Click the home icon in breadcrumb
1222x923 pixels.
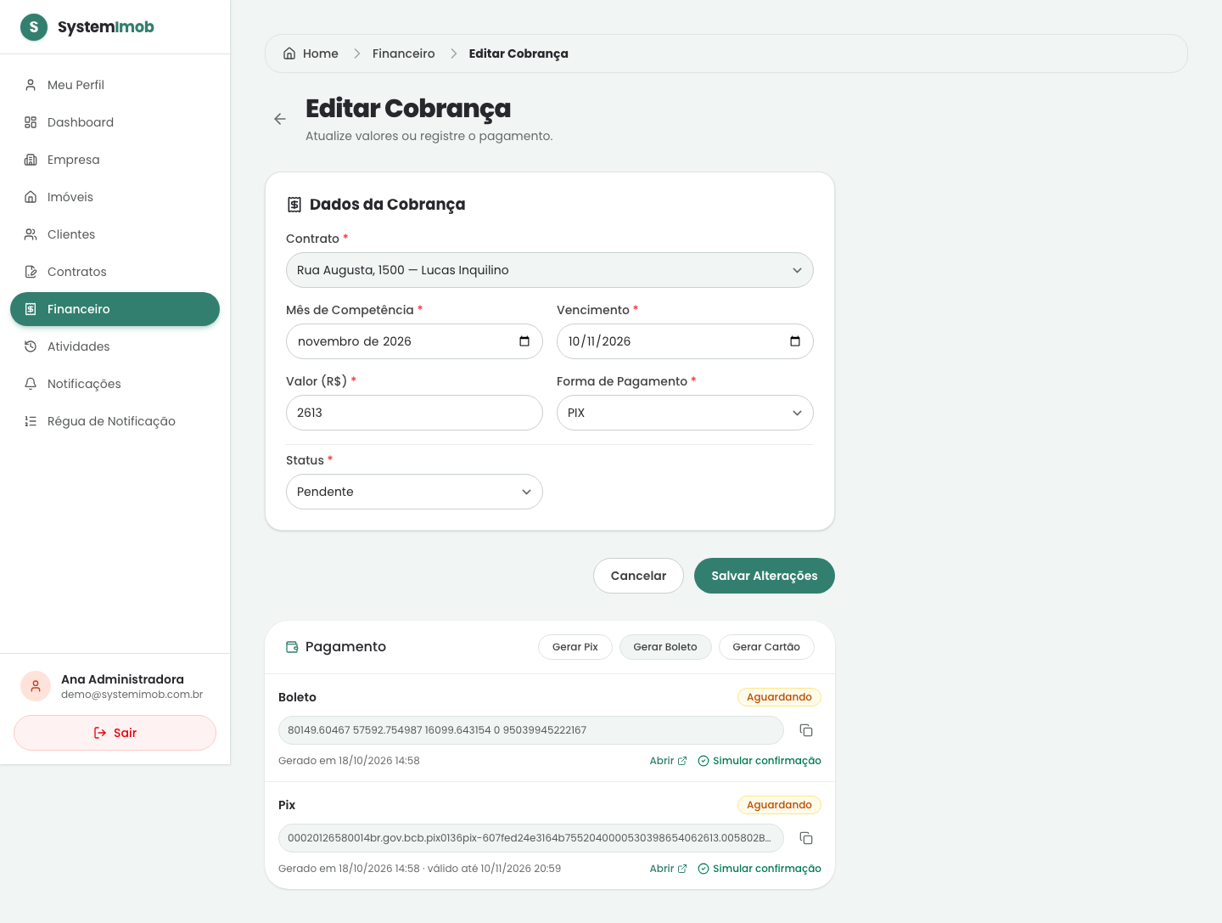(x=289, y=53)
